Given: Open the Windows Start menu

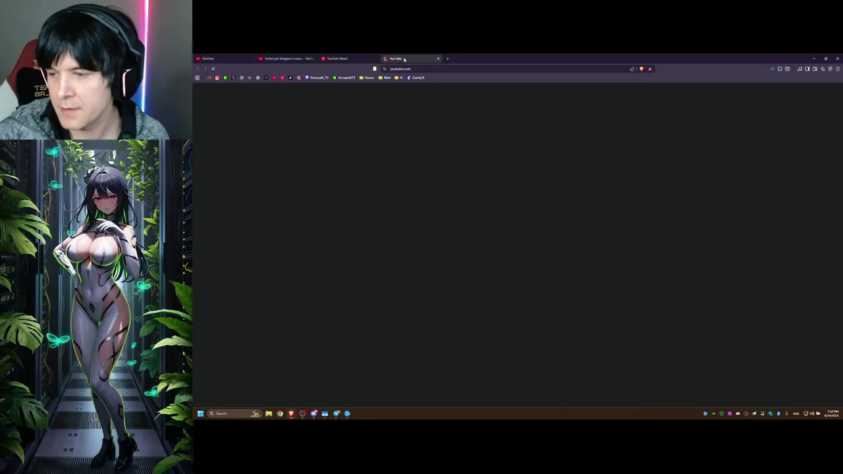Looking at the screenshot, I should pyautogui.click(x=200, y=413).
